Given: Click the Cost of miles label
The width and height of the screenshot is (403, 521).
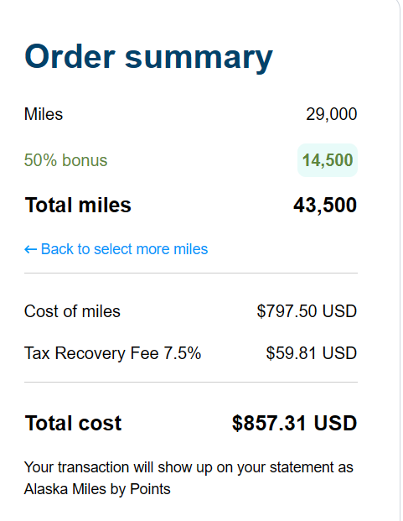Looking at the screenshot, I should click(72, 311).
